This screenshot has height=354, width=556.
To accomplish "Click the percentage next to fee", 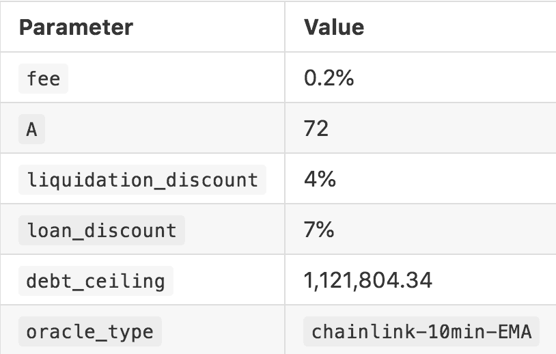I will [329, 79].
